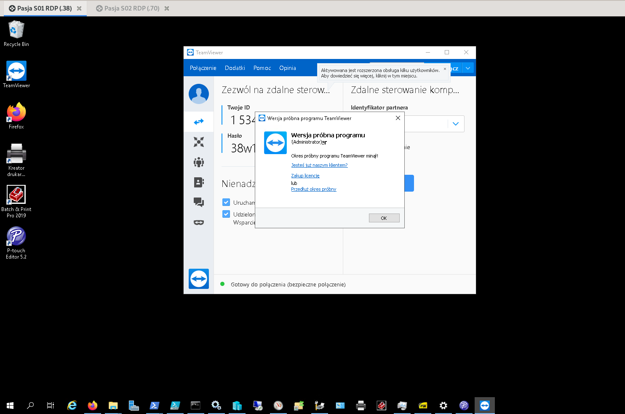Close the Pasja S01 RDP tab
Image resolution: width=625 pixels, height=414 pixels.
79,8
